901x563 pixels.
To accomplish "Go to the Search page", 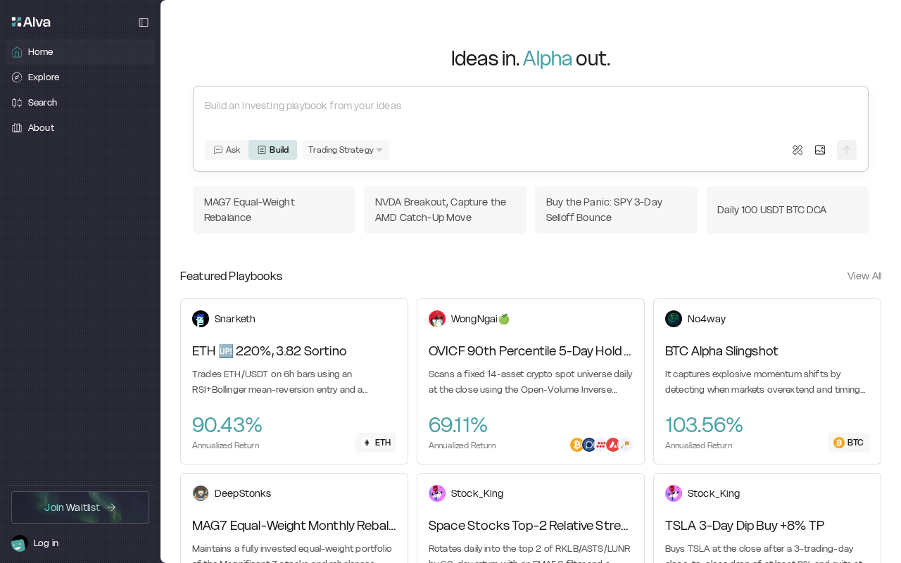I will tap(42, 103).
